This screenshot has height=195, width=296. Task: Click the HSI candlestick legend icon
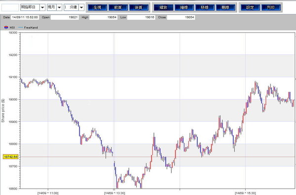[6, 28]
